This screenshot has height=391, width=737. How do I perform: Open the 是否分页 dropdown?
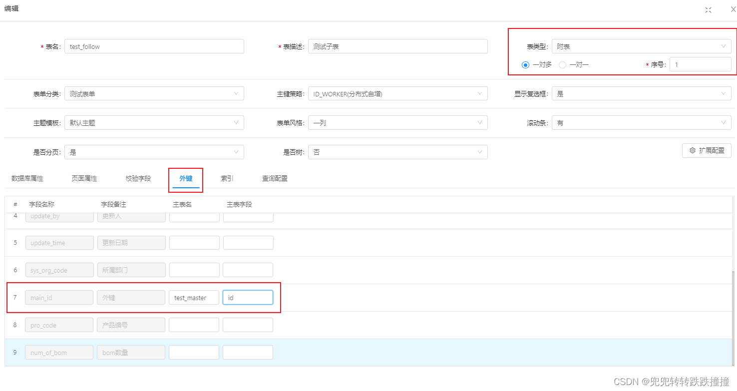[154, 152]
